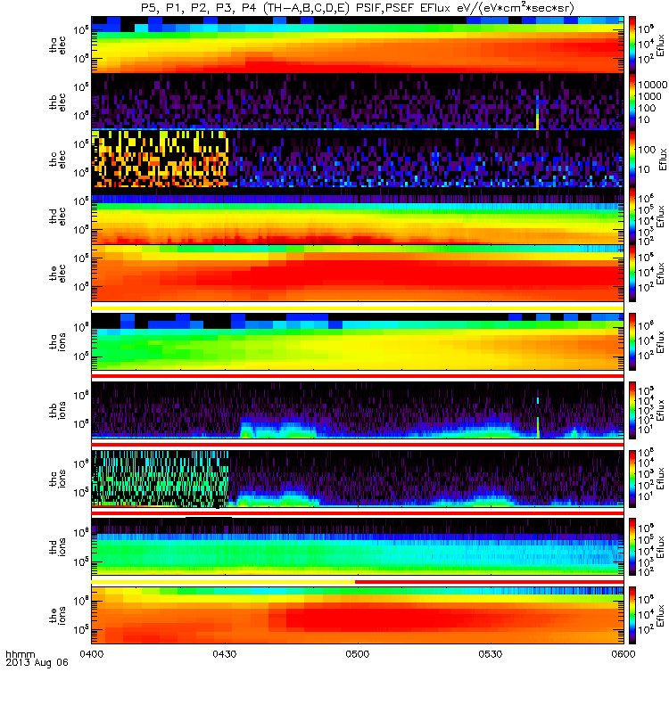
Task: Click the cyan-green burst in the thc ions spectrogram
Action: point(160,479)
